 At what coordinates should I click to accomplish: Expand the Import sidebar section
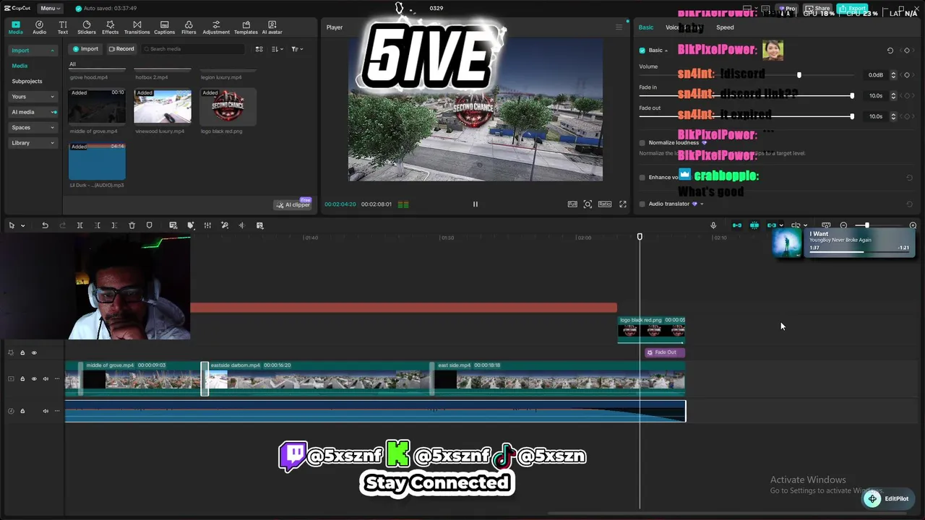(x=33, y=51)
